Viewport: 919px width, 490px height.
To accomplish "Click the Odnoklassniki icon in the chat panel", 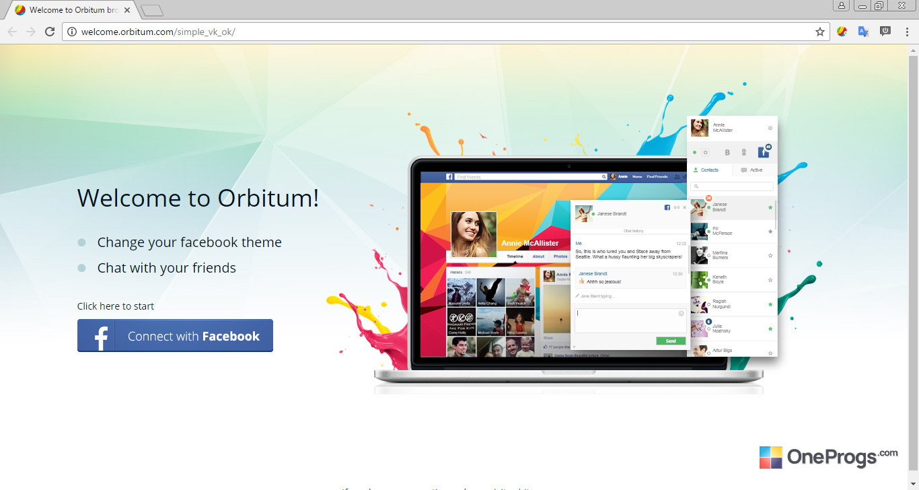I will (x=744, y=153).
